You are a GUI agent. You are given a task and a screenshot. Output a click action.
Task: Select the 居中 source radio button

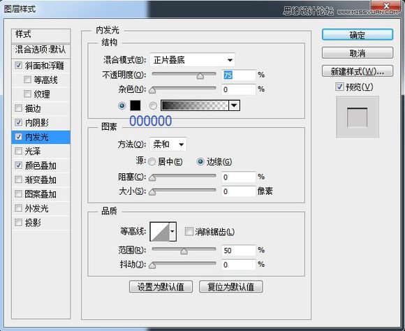click(x=152, y=162)
